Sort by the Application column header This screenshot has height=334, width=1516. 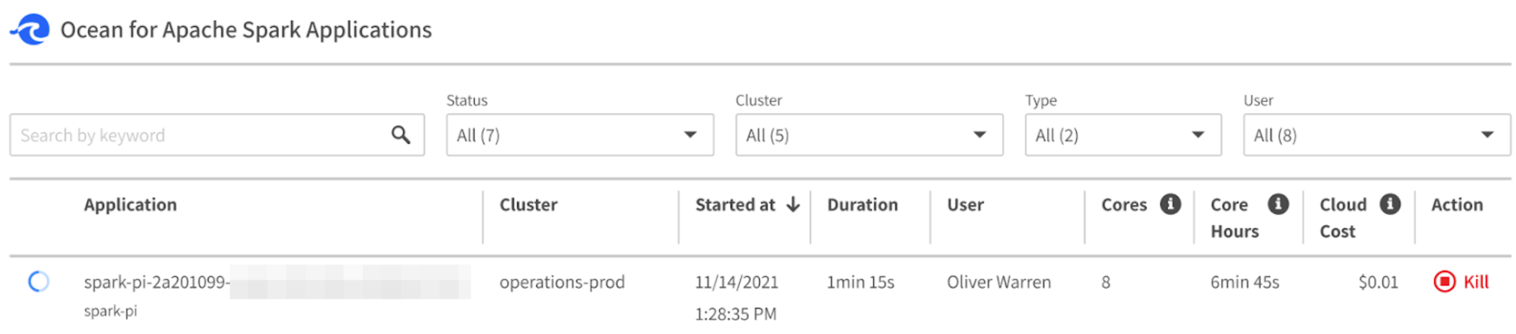pos(130,205)
